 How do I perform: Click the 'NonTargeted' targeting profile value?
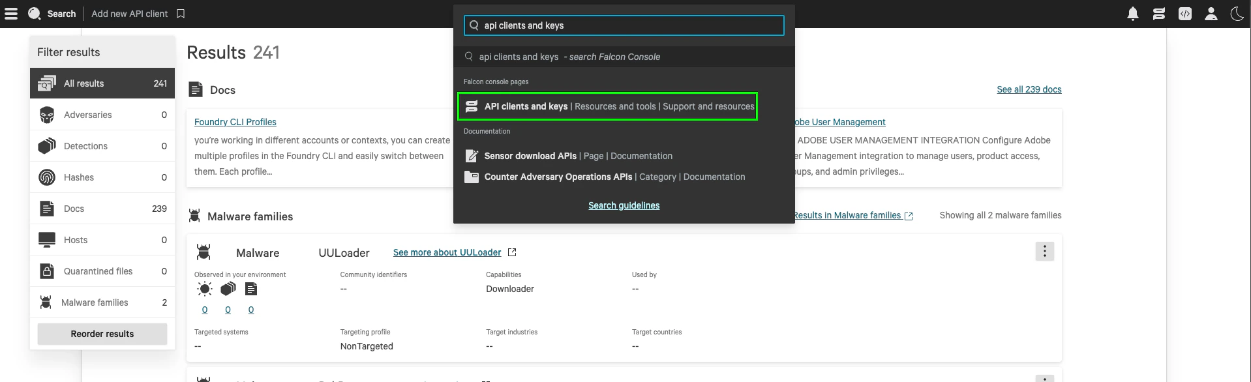point(367,346)
